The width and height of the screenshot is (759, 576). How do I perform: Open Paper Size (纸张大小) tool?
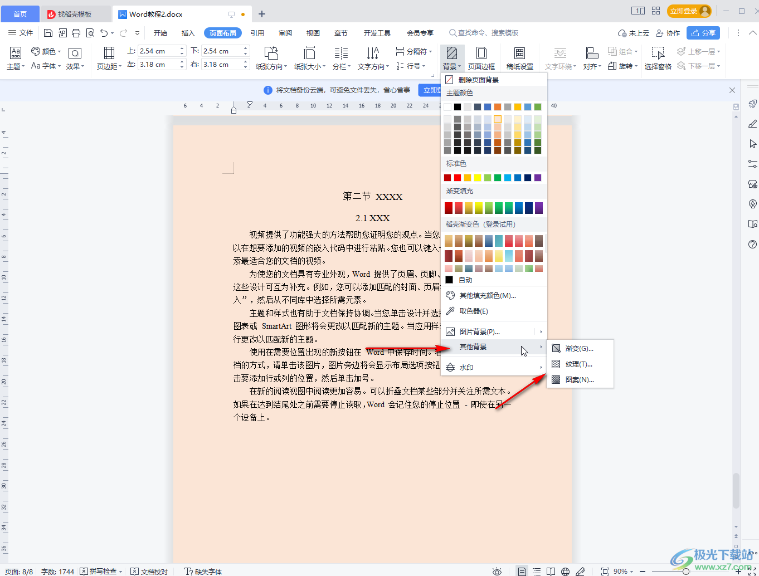click(x=310, y=58)
